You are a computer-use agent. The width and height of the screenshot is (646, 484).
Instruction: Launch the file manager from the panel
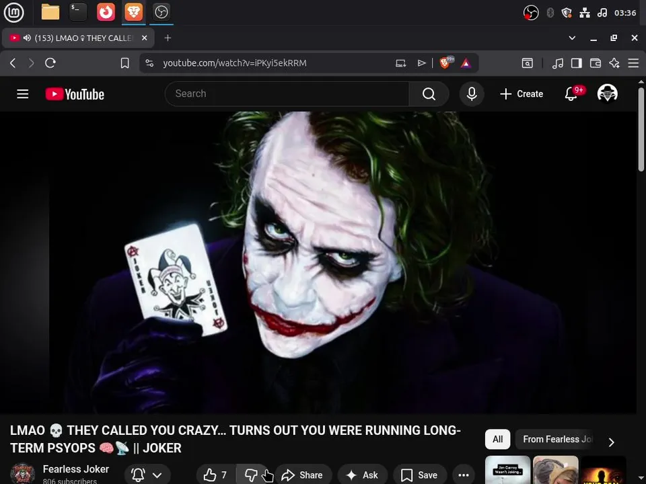pyautogui.click(x=50, y=12)
